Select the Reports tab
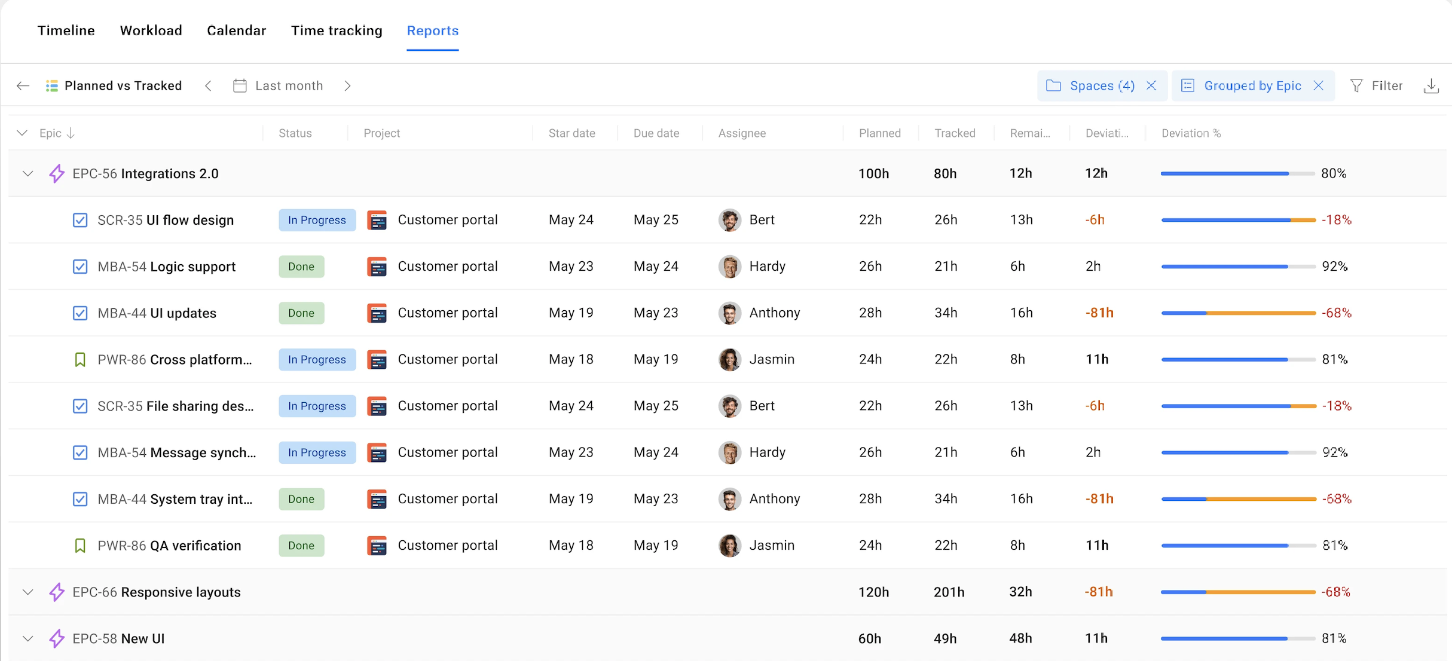The width and height of the screenshot is (1452, 661). pos(433,30)
